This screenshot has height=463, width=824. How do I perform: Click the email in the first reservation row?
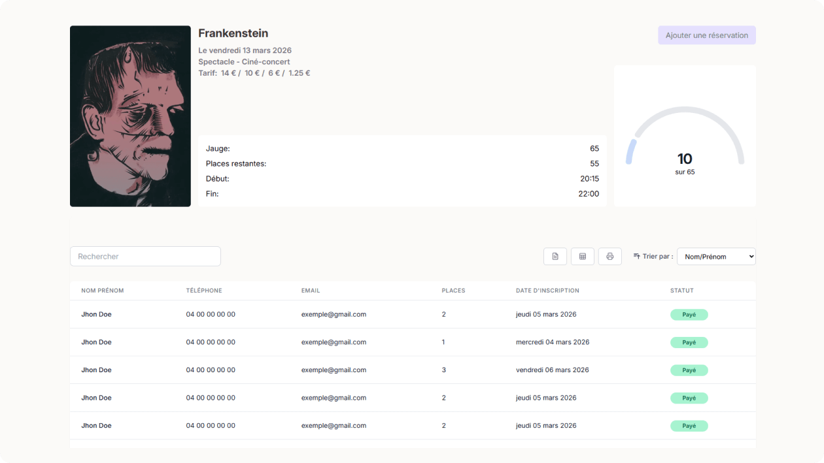click(334, 314)
